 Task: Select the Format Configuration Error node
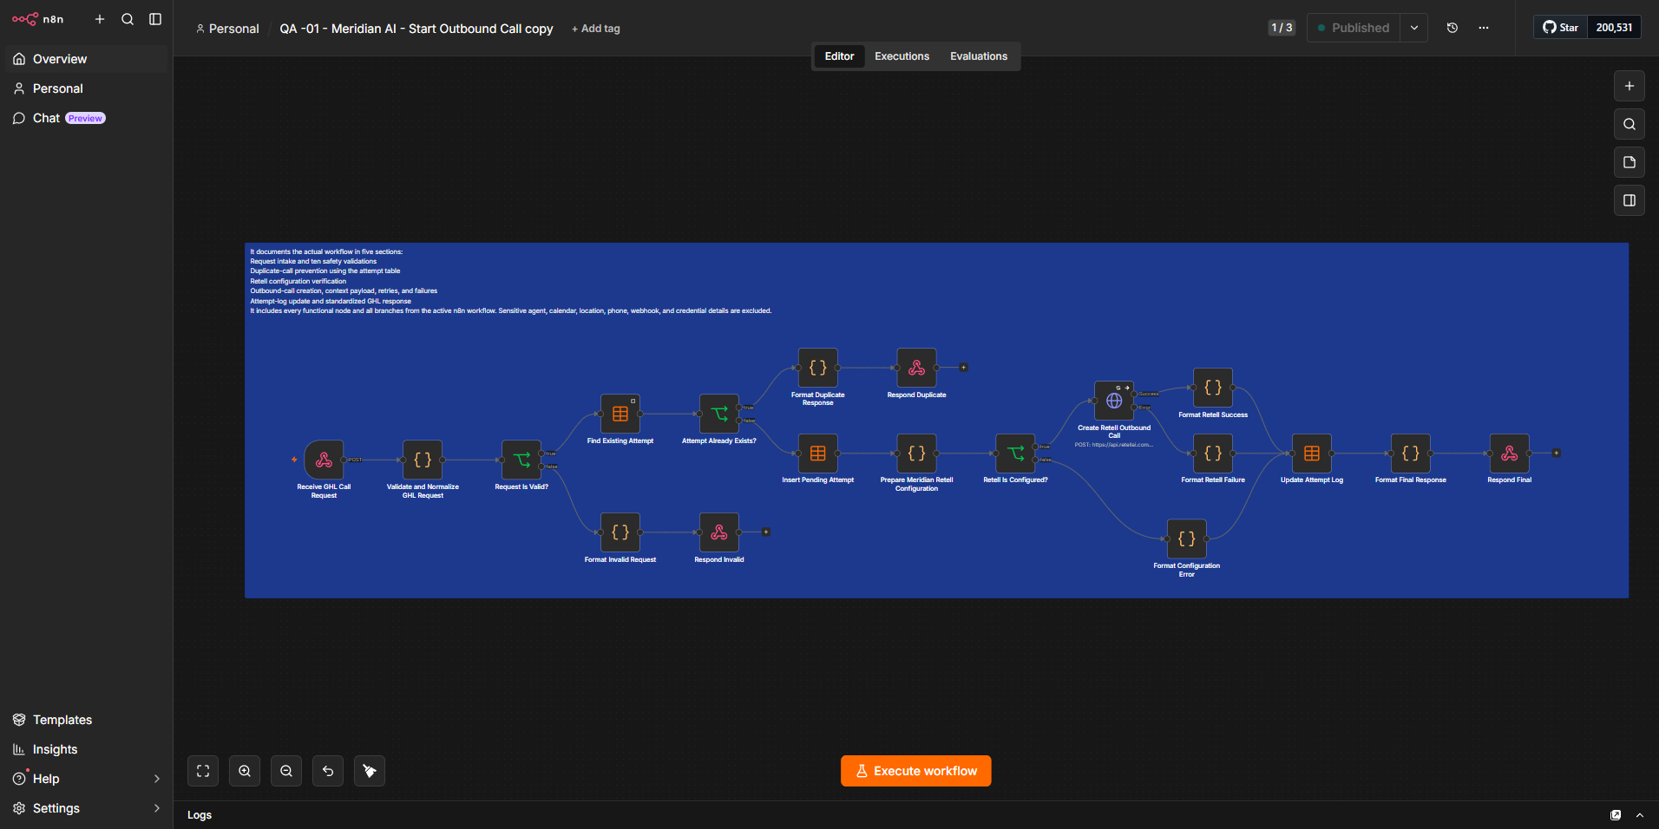1187,539
